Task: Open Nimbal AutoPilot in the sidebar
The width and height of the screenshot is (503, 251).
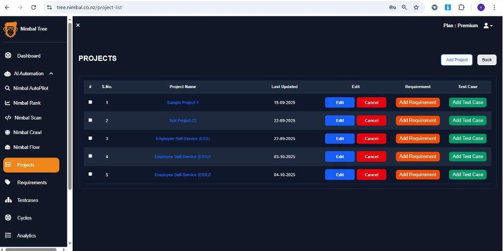Action: pyautogui.click(x=31, y=88)
